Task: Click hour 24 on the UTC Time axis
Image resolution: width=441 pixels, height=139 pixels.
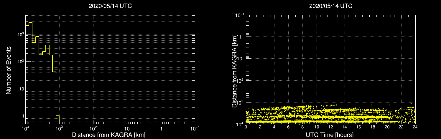Action: (415, 128)
